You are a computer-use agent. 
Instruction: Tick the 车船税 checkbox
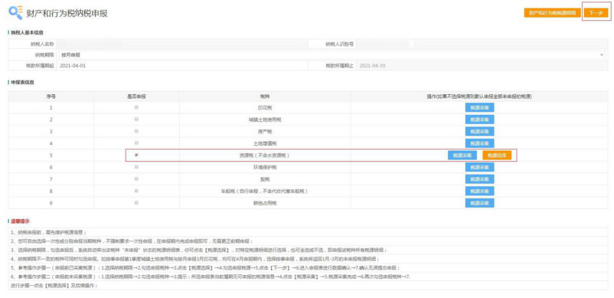coord(136,191)
